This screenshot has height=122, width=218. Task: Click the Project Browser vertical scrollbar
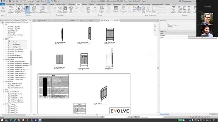31,58
